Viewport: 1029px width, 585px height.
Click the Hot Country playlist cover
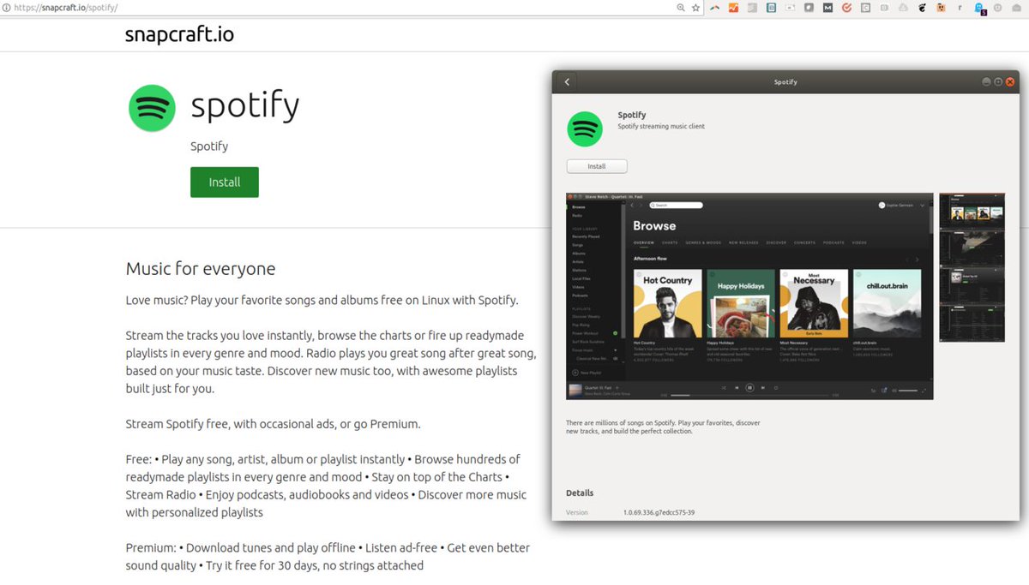[x=668, y=303]
